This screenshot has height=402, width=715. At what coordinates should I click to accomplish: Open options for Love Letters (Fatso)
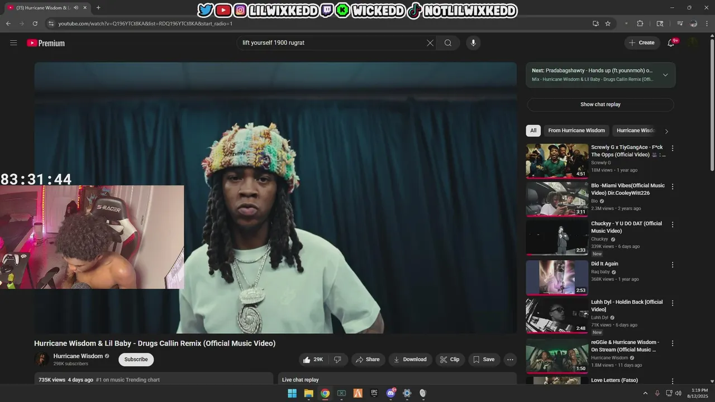click(673, 381)
